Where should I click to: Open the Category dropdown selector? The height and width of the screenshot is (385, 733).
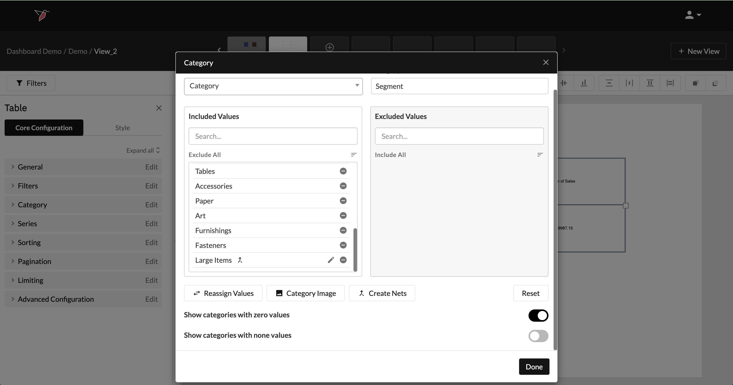[273, 86]
